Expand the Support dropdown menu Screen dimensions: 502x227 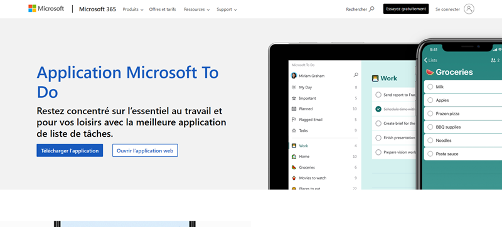click(227, 9)
